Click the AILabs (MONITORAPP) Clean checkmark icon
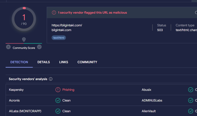The width and height of the screenshot is (197, 116). click(x=58, y=111)
